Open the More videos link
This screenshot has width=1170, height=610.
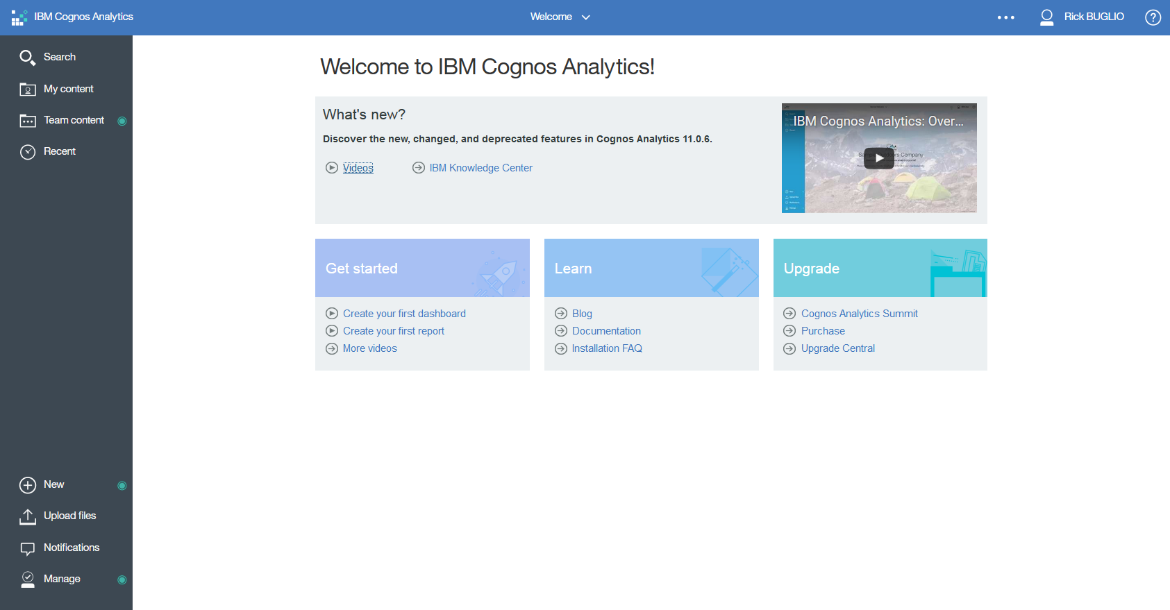point(370,348)
